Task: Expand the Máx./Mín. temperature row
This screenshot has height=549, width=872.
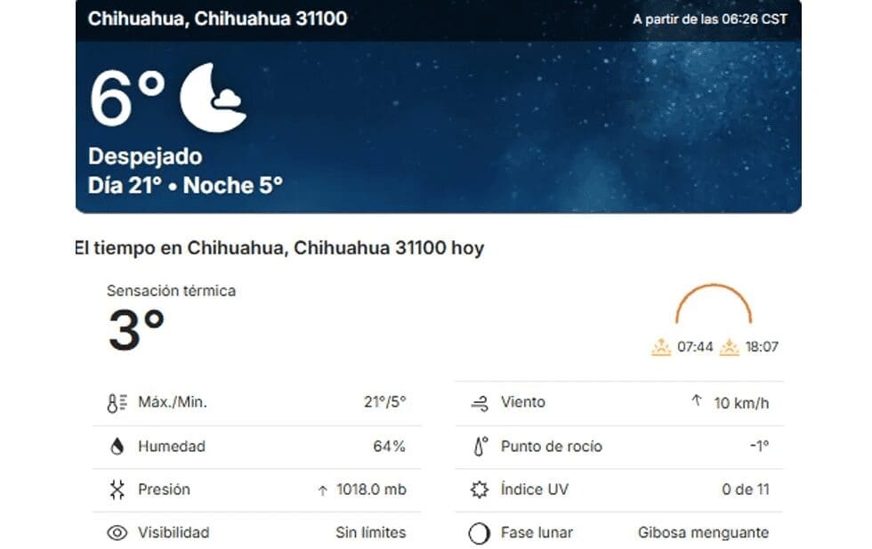Action: pyautogui.click(x=258, y=401)
